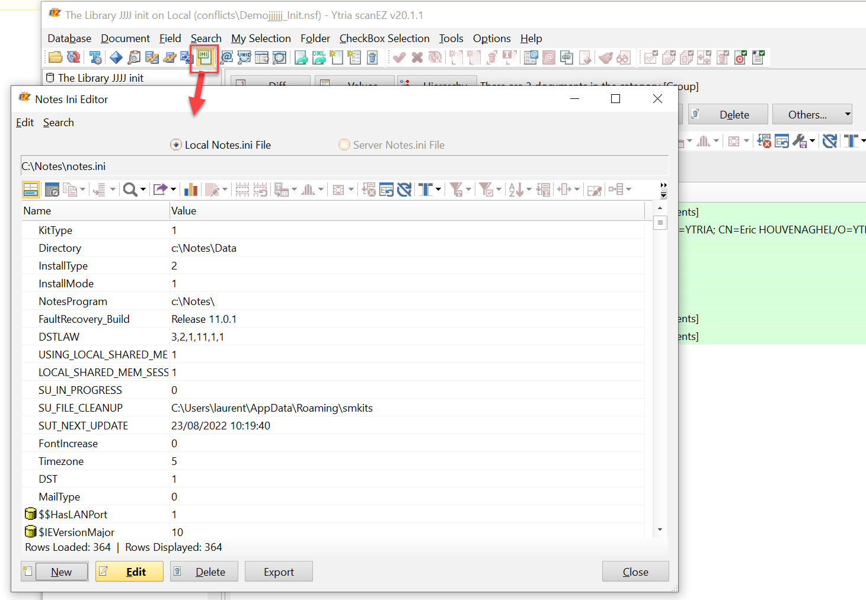Viewport: 866px width, 600px height.
Task: Click the DXL export toolbar icon
Action: pyautogui.click(x=319, y=57)
